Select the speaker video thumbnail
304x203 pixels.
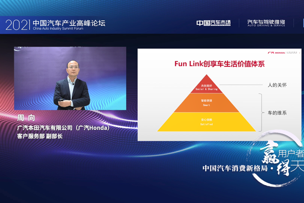click(70, 78)
